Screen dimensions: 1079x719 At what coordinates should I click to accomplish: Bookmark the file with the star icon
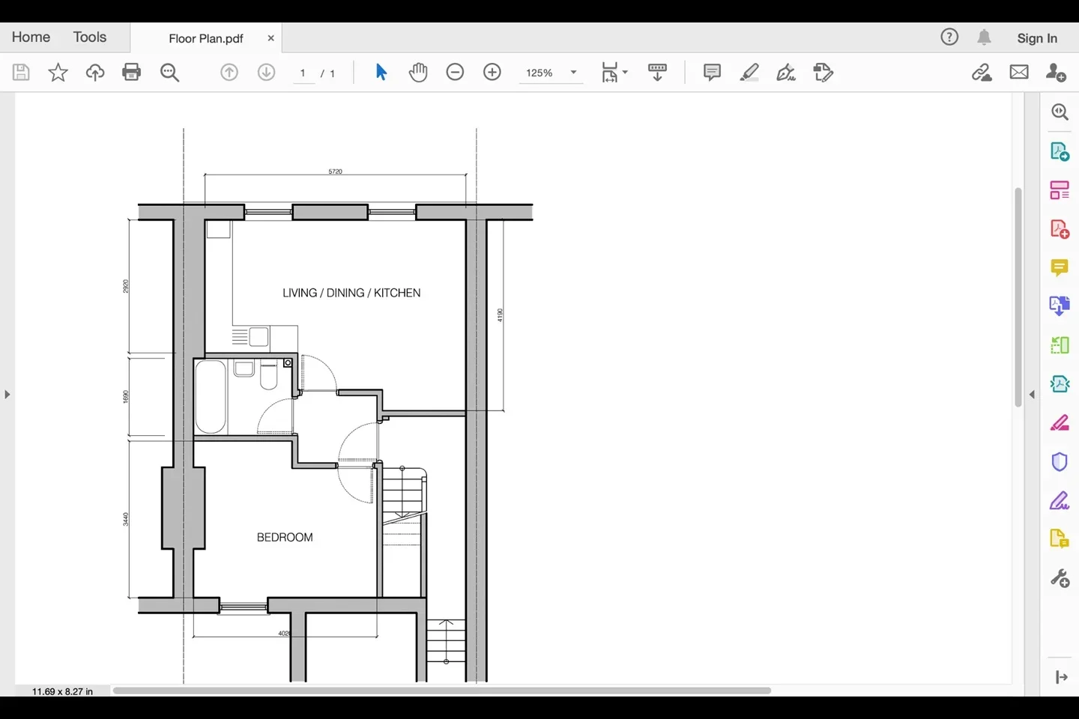pyautogui.click(x=58, y=72)
